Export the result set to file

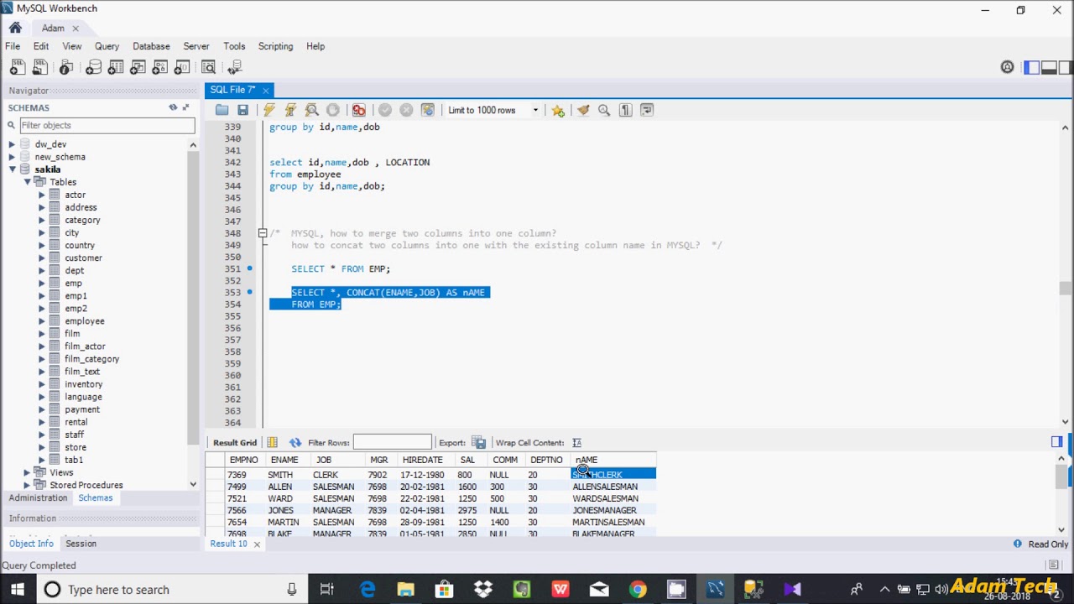coord(478,443)
